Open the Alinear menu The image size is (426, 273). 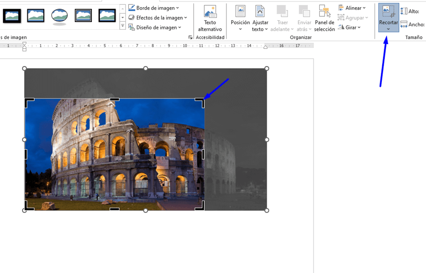coord(352,8)
